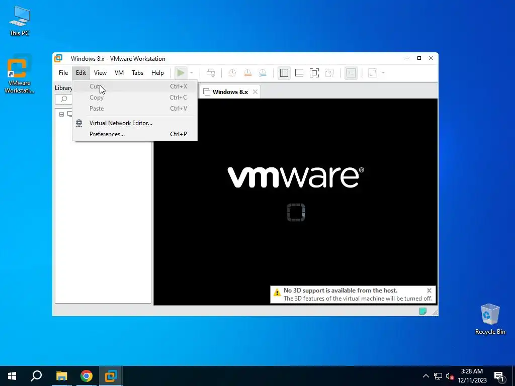Select the Recycle Bin desktop icon
The image size is (515, 386).
[490, 319]
